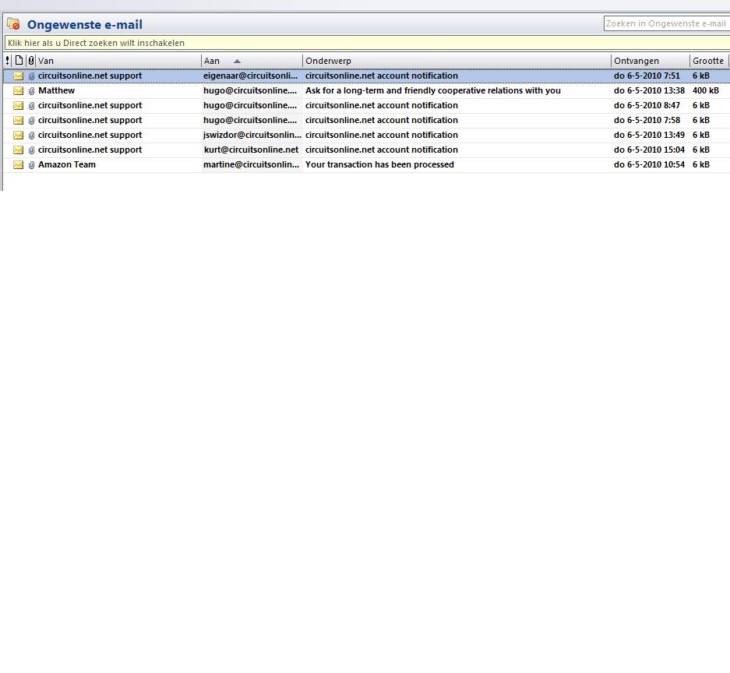This screenshot has width=730, height=673.
Task: Click the attachment paperclip column header
Action: [x=31, y=61]
